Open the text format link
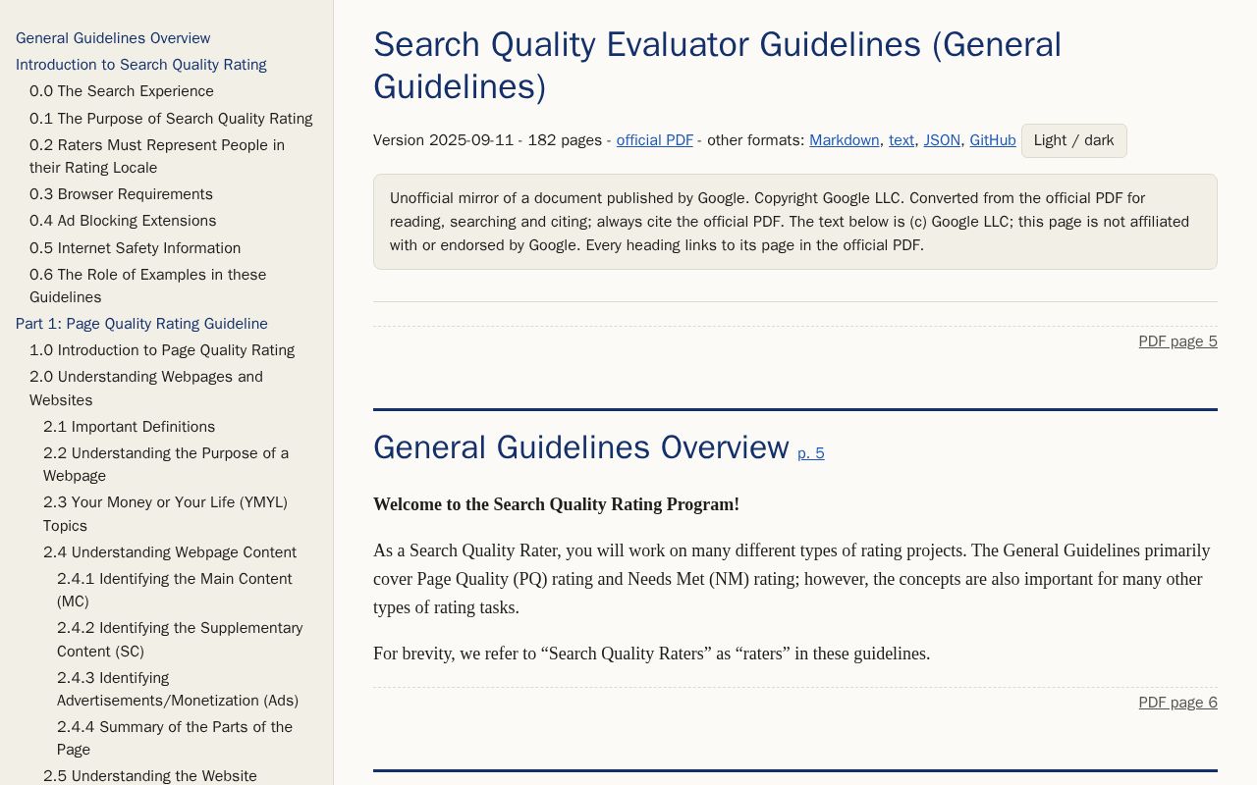The image size is (1257, 785). click(x=902, y=140)
